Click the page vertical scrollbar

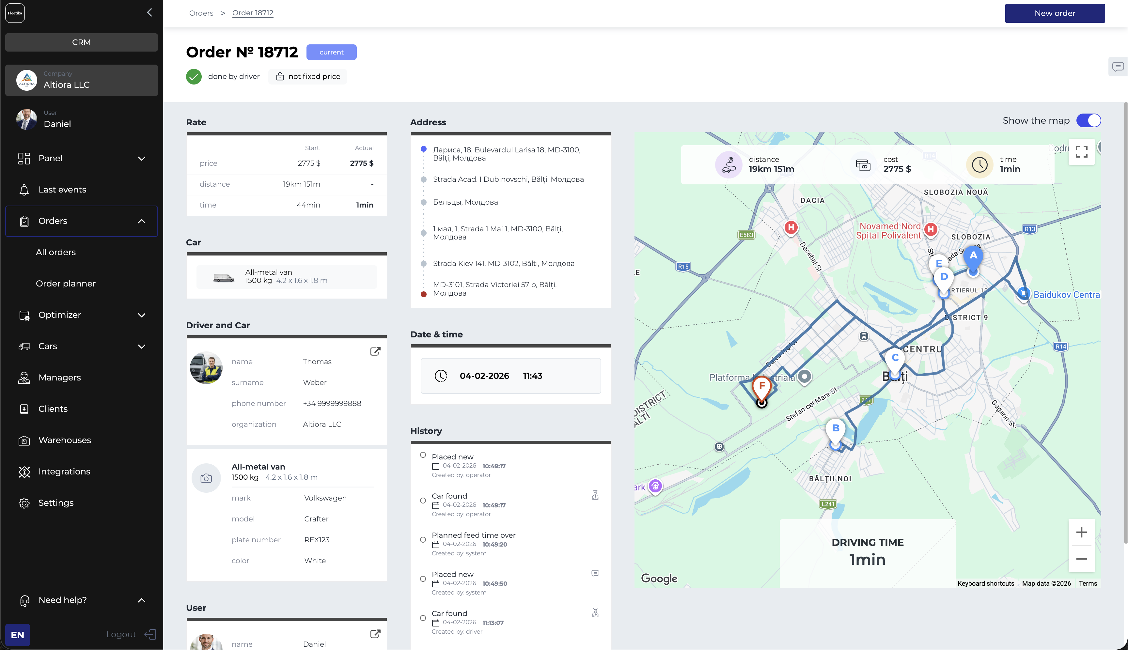1125,323
